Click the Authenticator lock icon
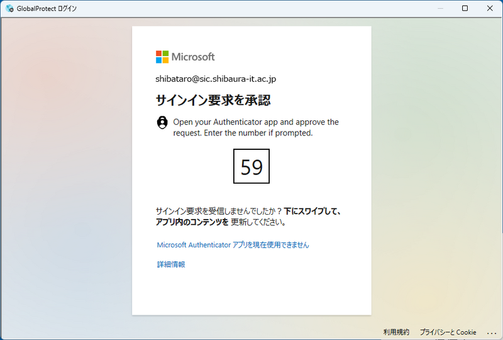The image size is (503, 340). pos(162,123)
